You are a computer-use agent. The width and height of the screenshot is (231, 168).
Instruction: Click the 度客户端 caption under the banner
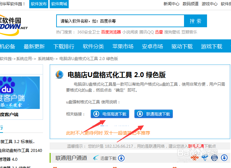pos(9,115)
